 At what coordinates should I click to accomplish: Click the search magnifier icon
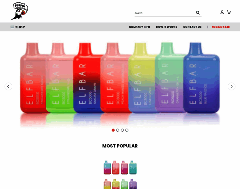coord(198,13)
